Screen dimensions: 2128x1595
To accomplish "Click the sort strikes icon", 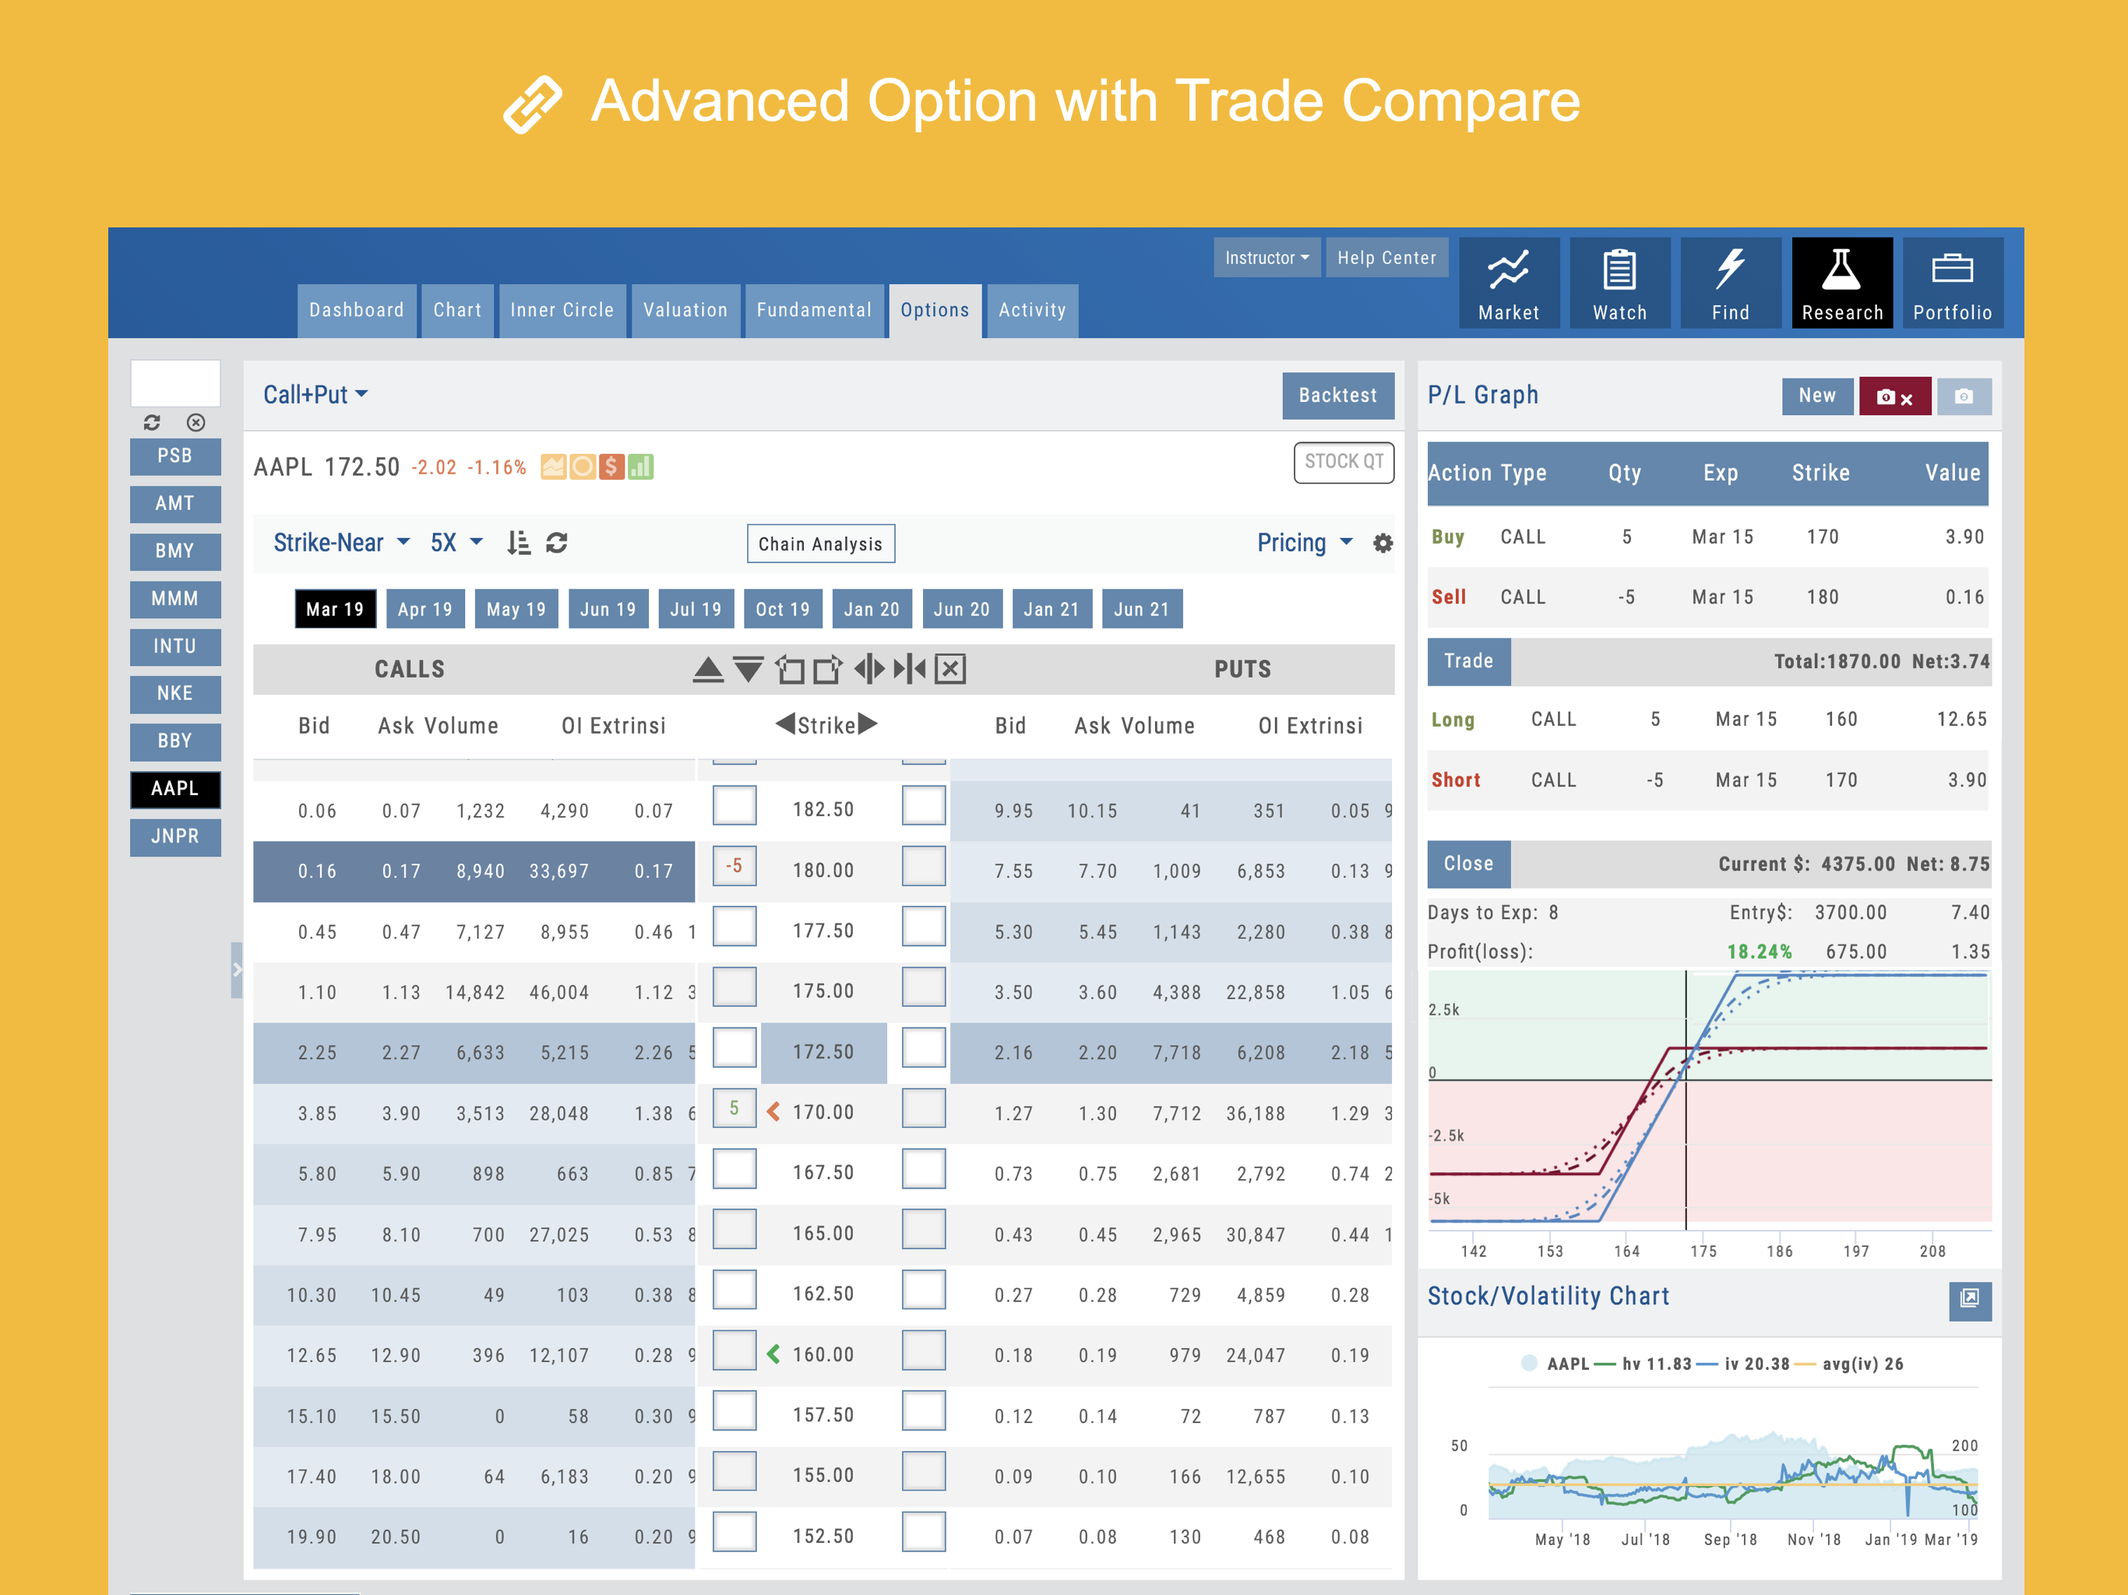I will (517, 544).
